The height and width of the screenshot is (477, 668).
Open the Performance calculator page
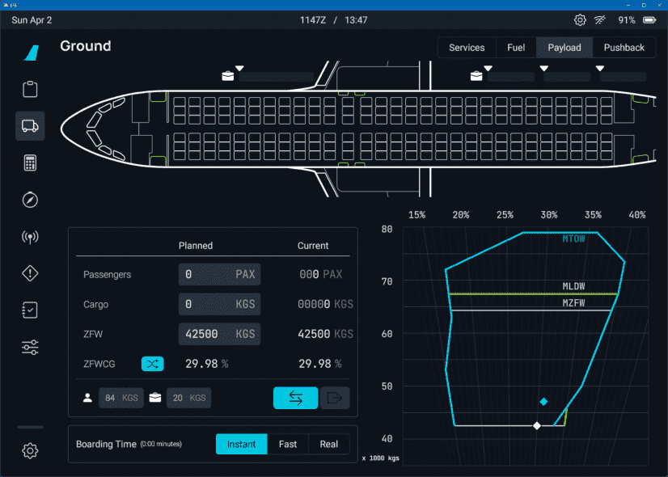click(x=30, y=163)
